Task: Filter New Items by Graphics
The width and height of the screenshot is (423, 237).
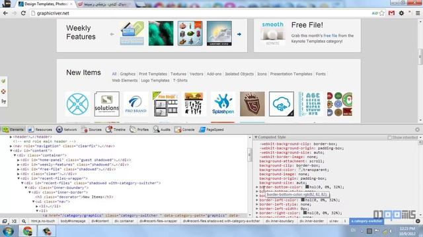Action: coord(128,74)
